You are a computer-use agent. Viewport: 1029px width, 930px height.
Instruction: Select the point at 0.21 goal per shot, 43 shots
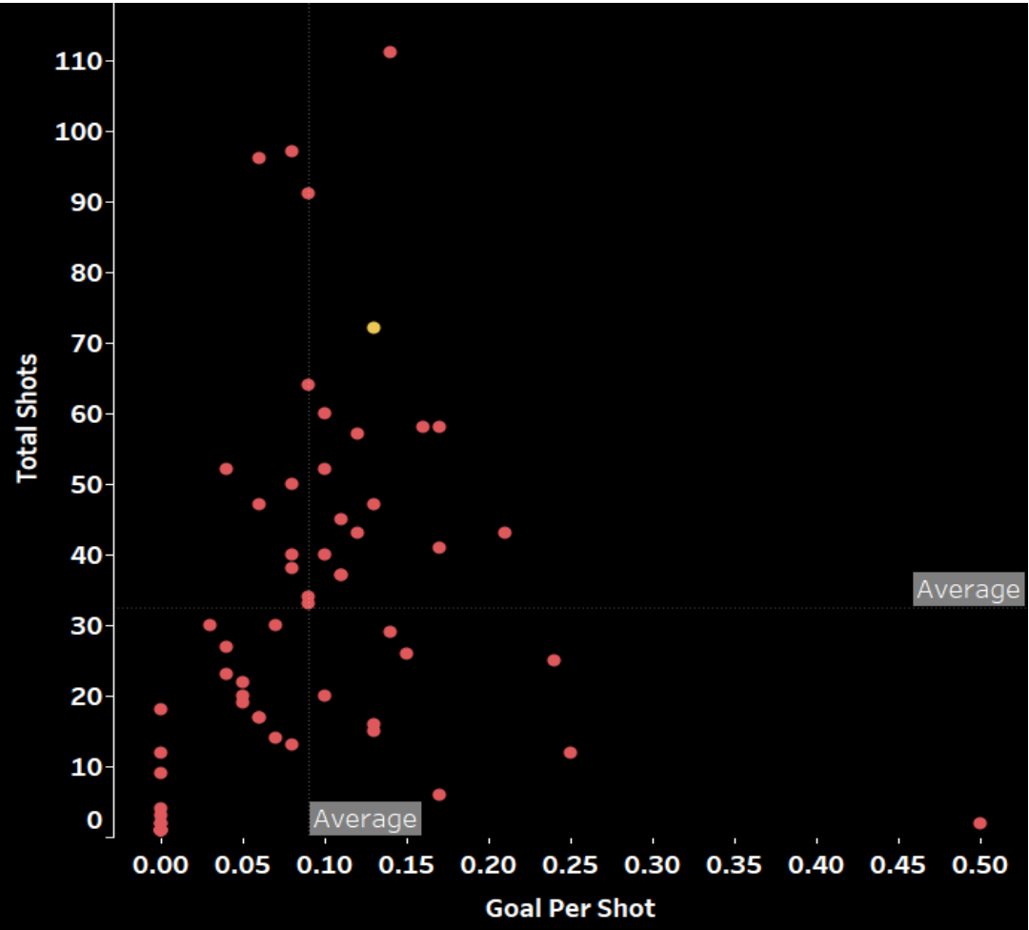tap(505, 533)
